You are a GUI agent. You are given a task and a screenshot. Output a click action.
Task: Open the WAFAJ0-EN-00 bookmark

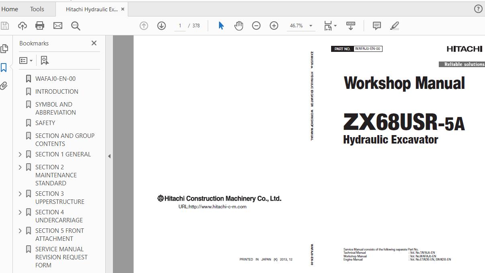point(55,78)
